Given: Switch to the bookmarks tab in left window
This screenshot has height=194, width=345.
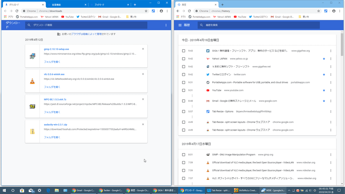Looking at the screenshot, I should (109, 5).
